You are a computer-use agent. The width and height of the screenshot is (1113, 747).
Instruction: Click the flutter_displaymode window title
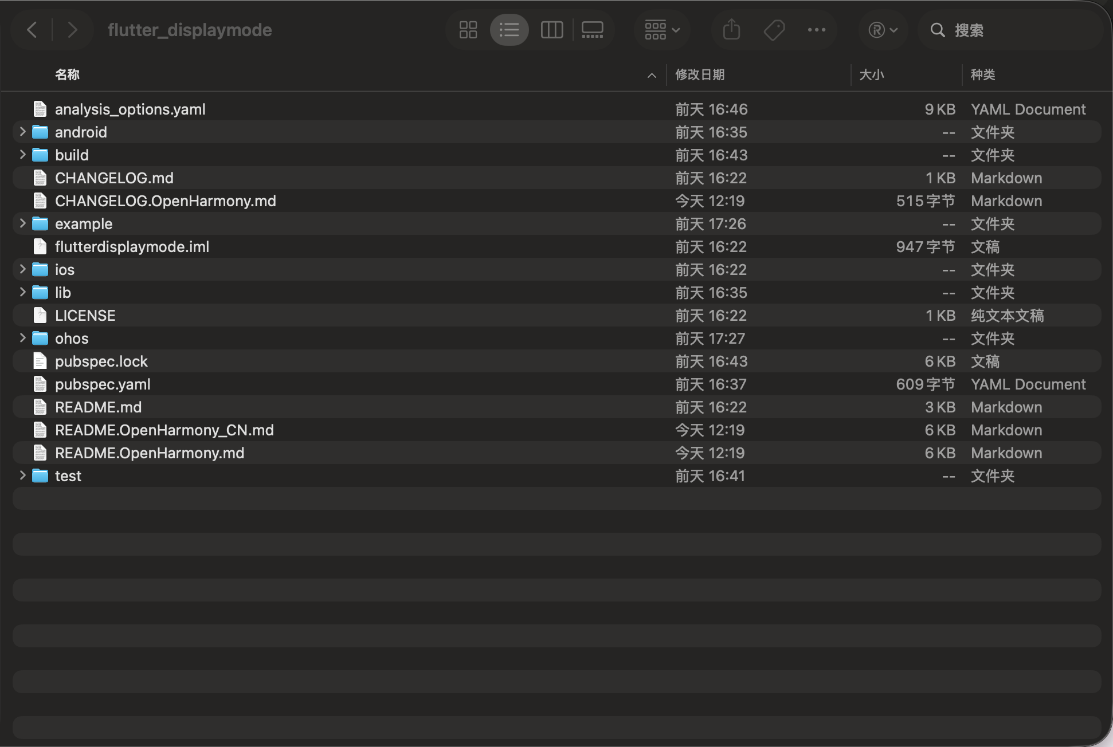190,30
